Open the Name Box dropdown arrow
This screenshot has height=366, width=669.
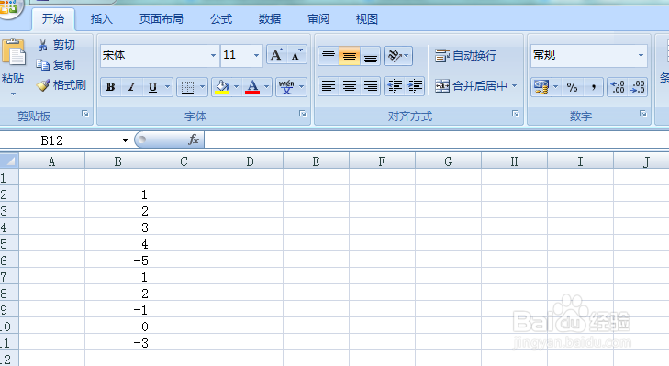(125, 140)
